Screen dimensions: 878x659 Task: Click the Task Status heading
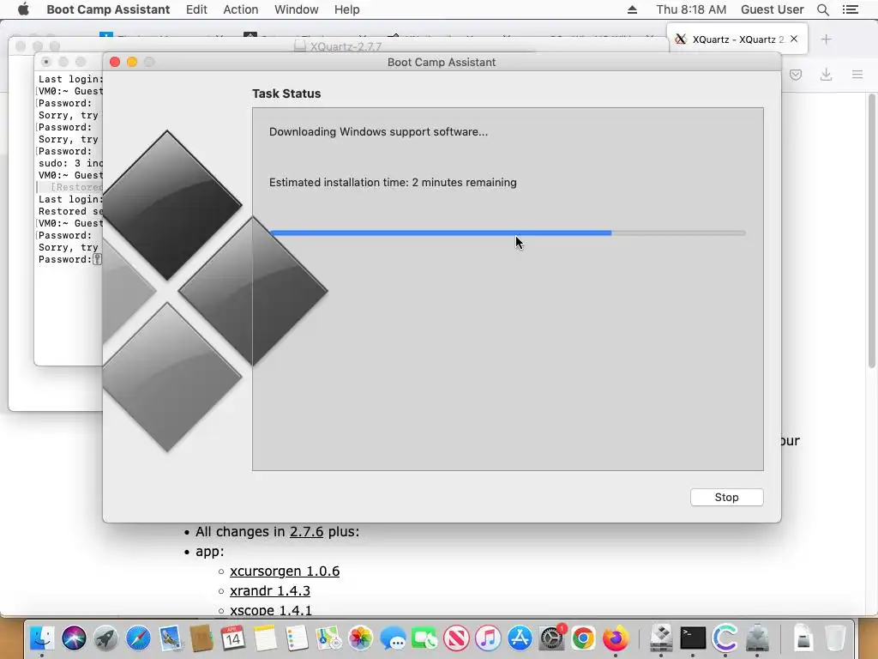click(x=286, y=94)
